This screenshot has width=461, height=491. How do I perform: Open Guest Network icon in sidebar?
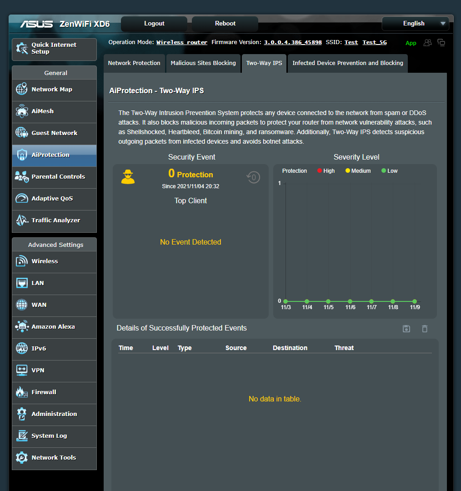(x=22, y=133)
